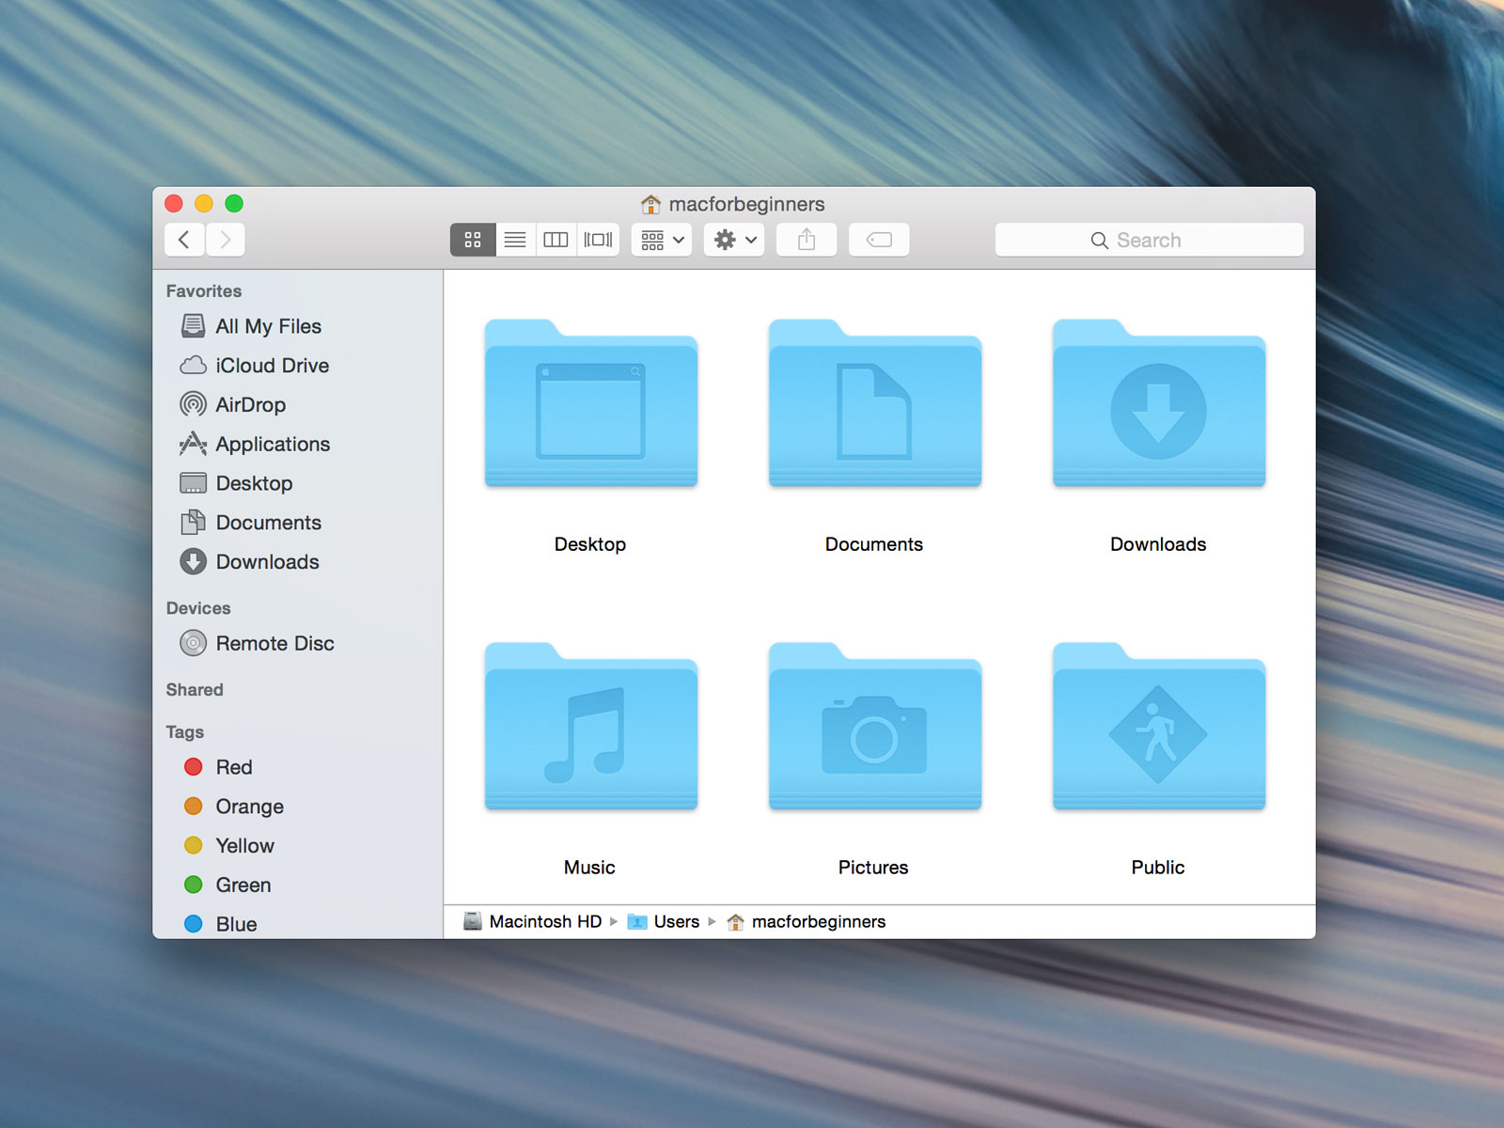This screenshot has width=1504, height=1128.
Task: Open the item arrangement dropdown
Action: (661, 240)
